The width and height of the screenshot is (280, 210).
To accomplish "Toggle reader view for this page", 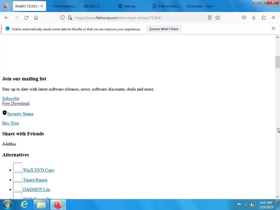I will coord(210,17).
